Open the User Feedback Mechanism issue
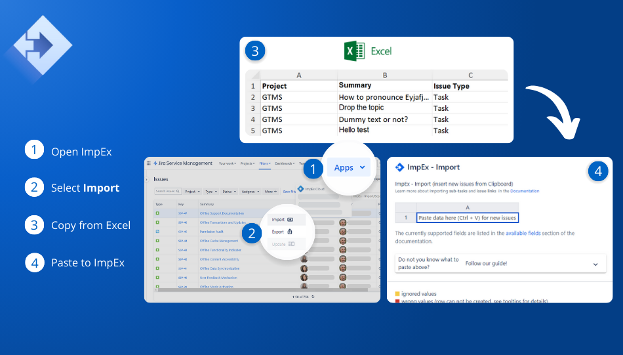Screen dimensions: 623x355 click(x=219, y=278)
